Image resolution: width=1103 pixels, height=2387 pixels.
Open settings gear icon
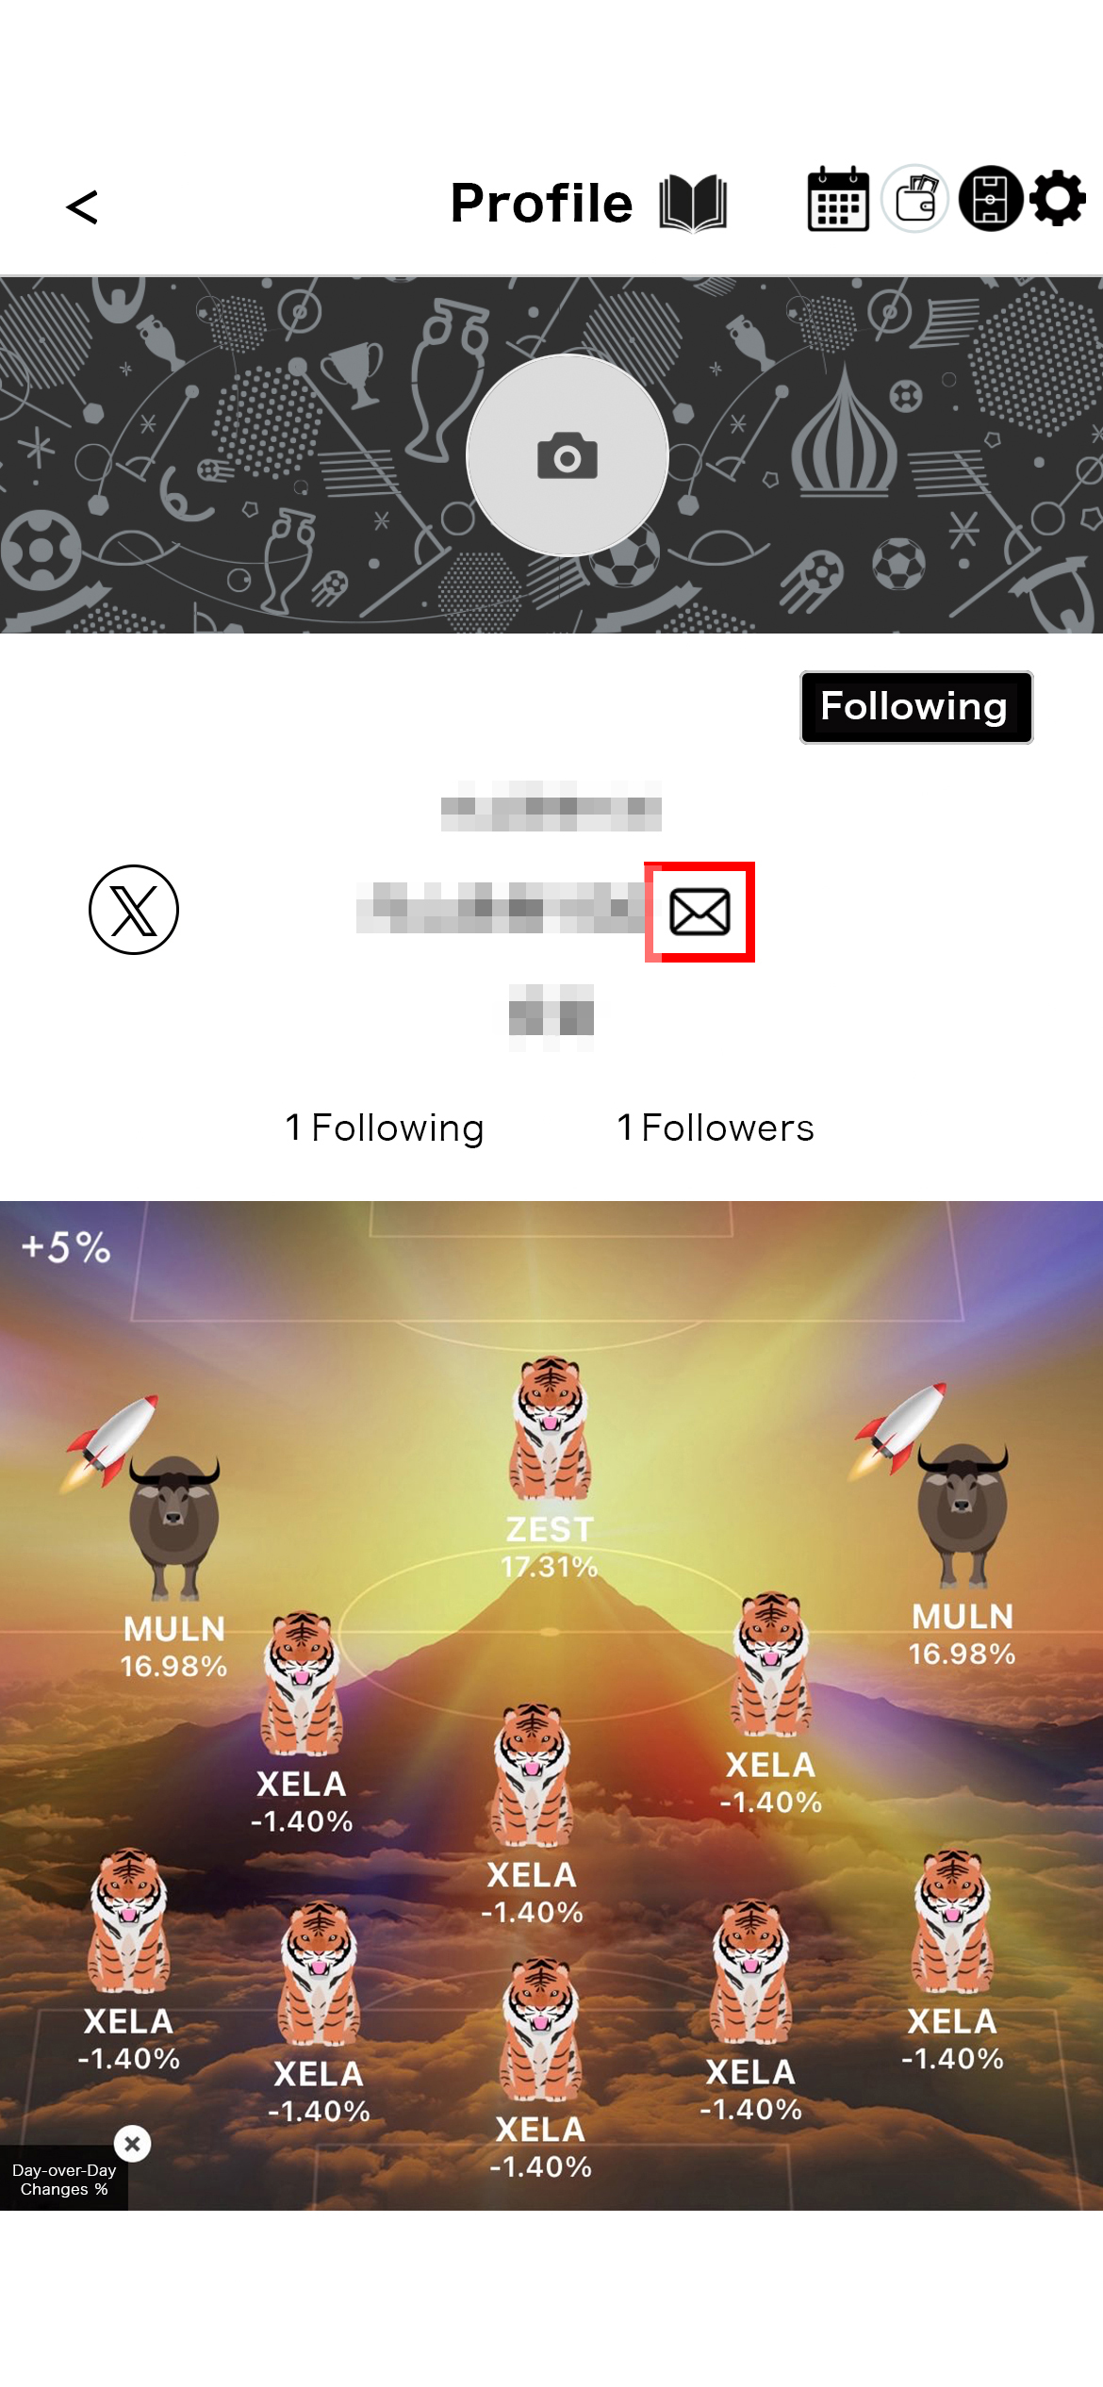click(x=1058, y=198)
